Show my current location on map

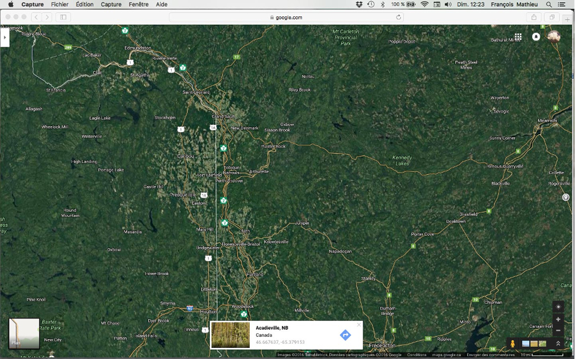pos(558,307)
